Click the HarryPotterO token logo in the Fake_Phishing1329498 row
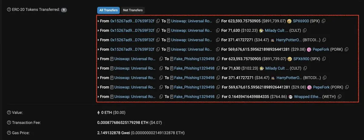Viewport: 364px width, 140px height. click(273, 78)
